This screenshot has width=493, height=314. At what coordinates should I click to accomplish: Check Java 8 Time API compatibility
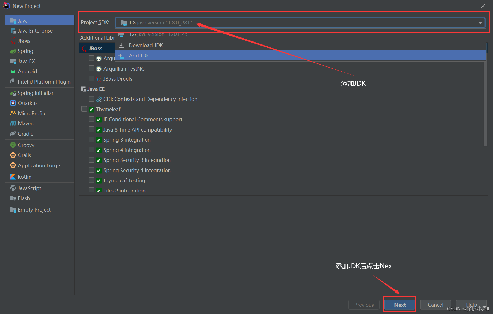pyautogui.click(x=91, y=130)
